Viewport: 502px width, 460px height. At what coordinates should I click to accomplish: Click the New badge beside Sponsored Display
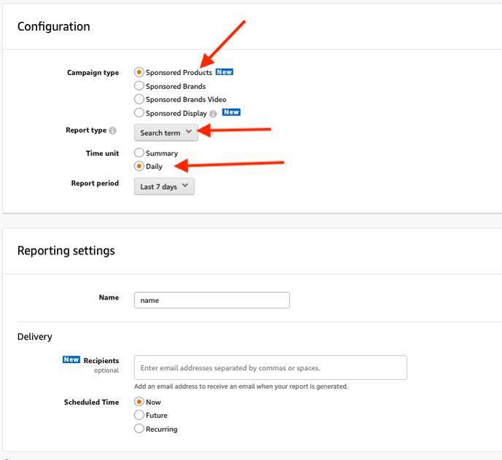tap(231, 112)
